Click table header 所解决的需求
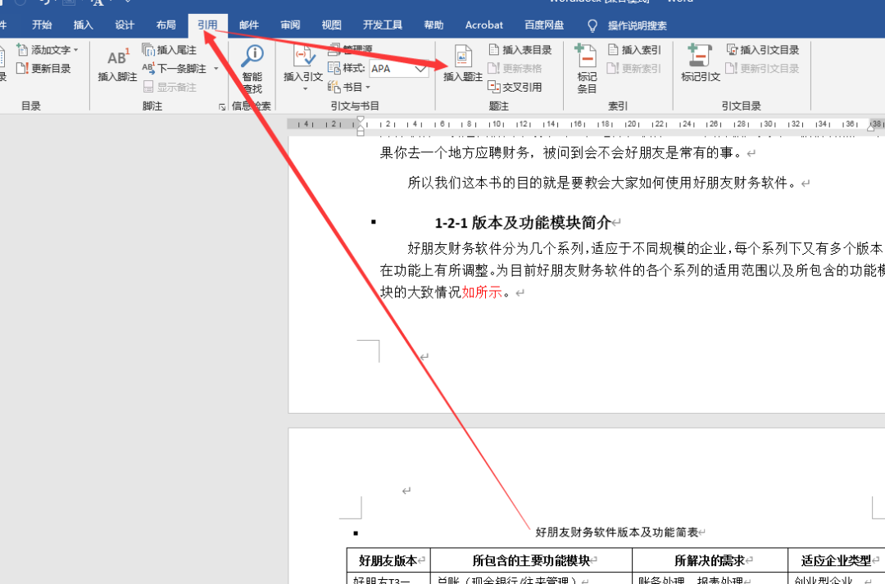This screenshot has width=885, height=584. (710, 561)
